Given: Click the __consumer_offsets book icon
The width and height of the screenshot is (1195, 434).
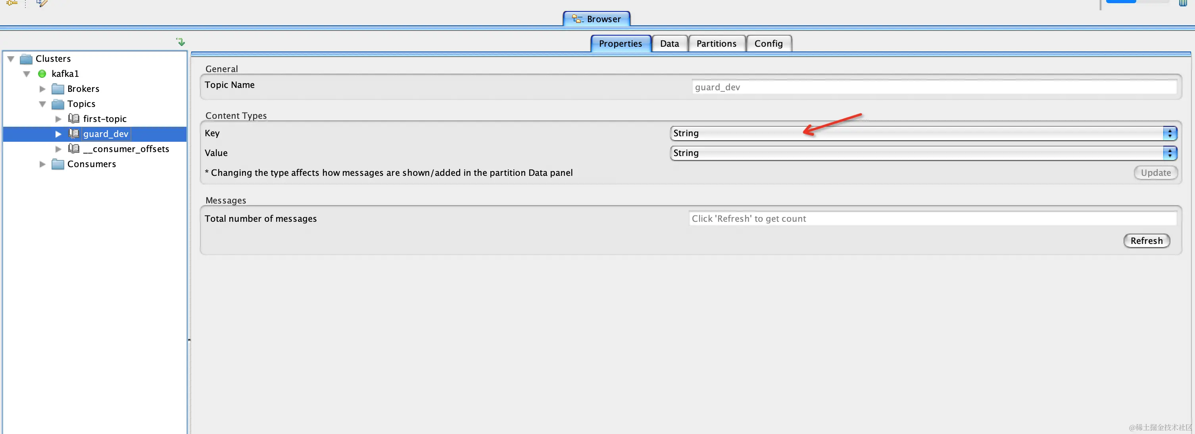Looking at the screenshot, I should pos(73,148).
